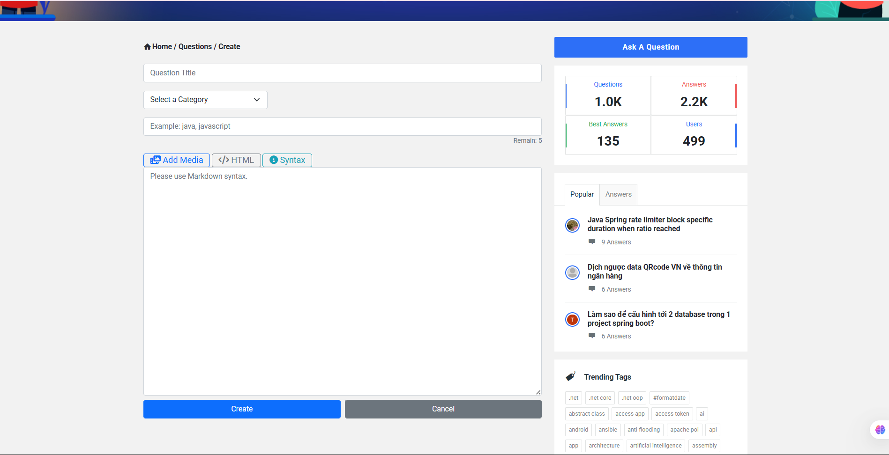This screenshot has height=455, width=889.
Task: Grab the textarea resize handle
Action: click(538, 392)
